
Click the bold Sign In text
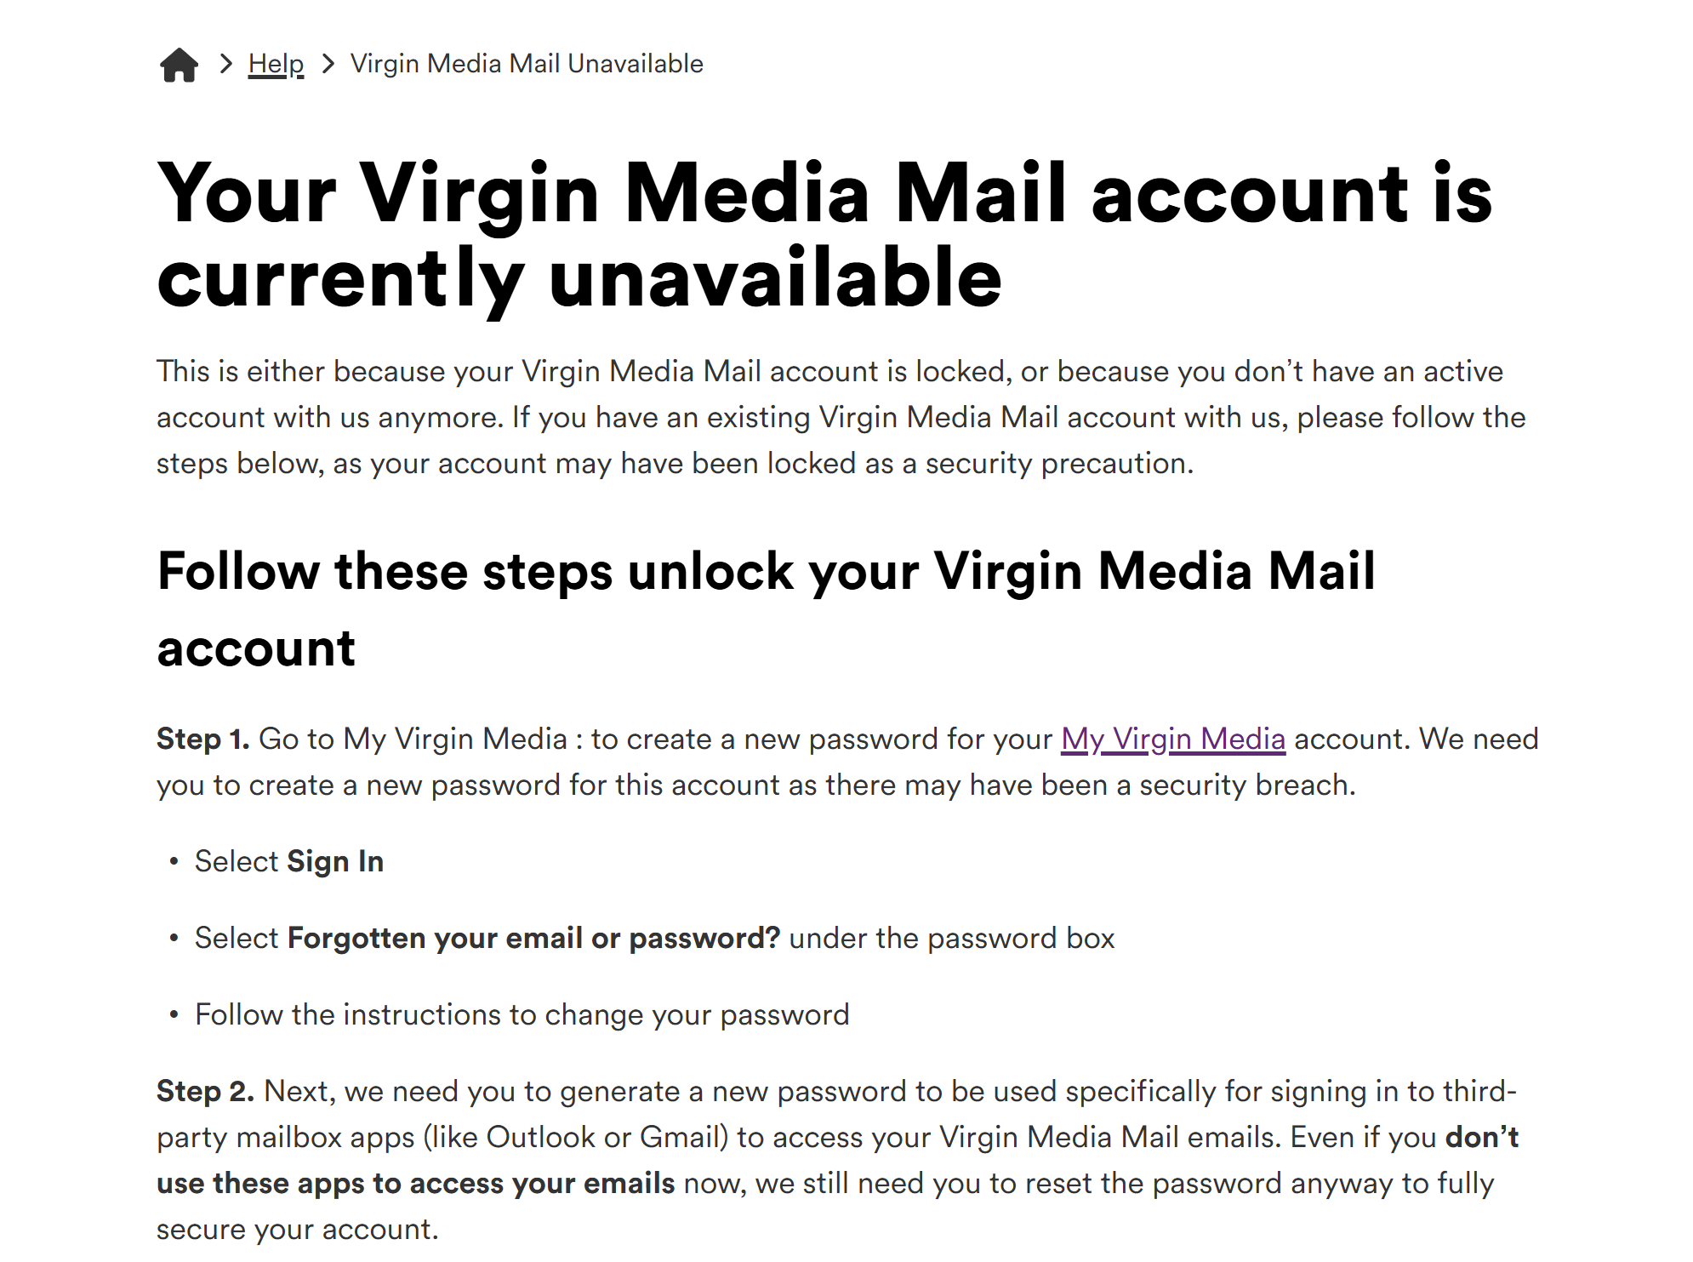(x=335, y=861)
